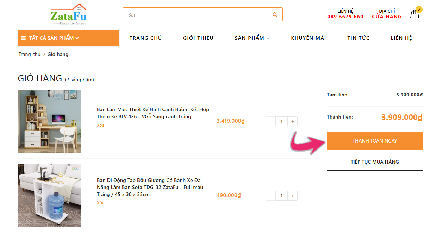Increase quantity of BLV-126 desk with plus

(292, 121)
